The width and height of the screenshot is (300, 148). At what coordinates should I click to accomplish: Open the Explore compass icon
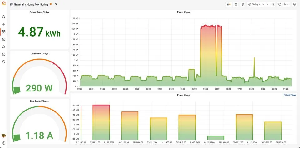(x=4, y=39)
